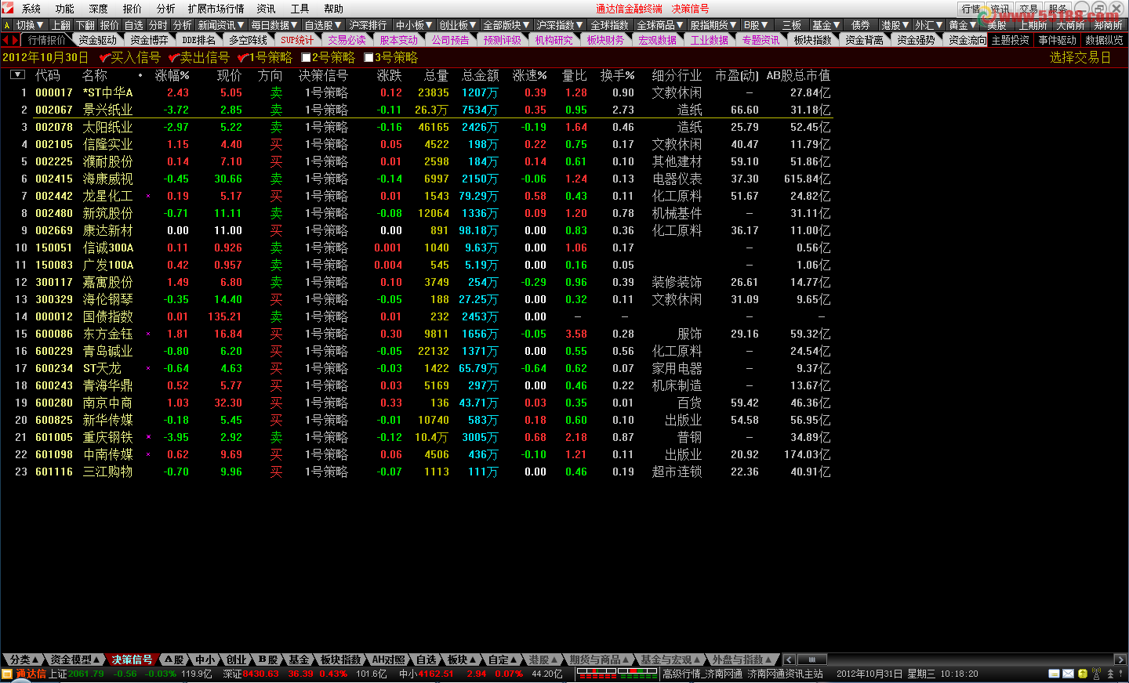This screenshot has height=683, width=1129.
Task: Click the bottom scrollbar left arrow
Action: [x=790, y=660]
